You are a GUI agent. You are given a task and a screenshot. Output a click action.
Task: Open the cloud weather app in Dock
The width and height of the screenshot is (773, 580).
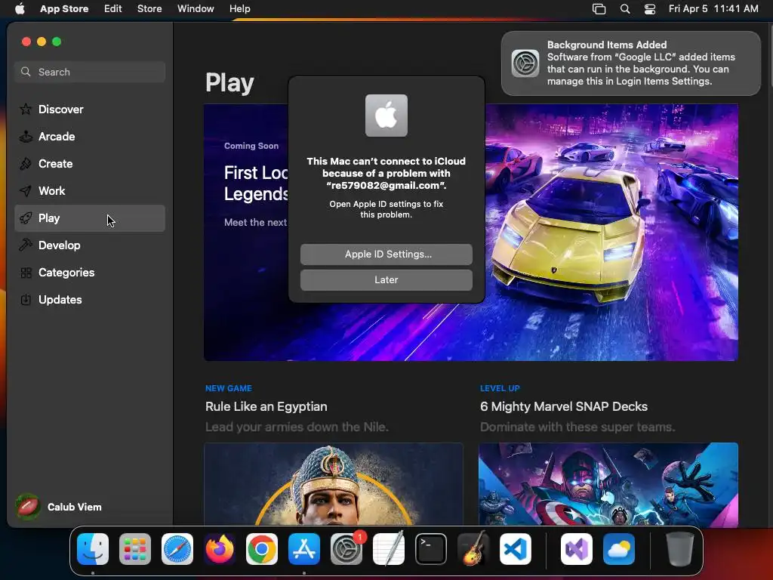(619, 549)
